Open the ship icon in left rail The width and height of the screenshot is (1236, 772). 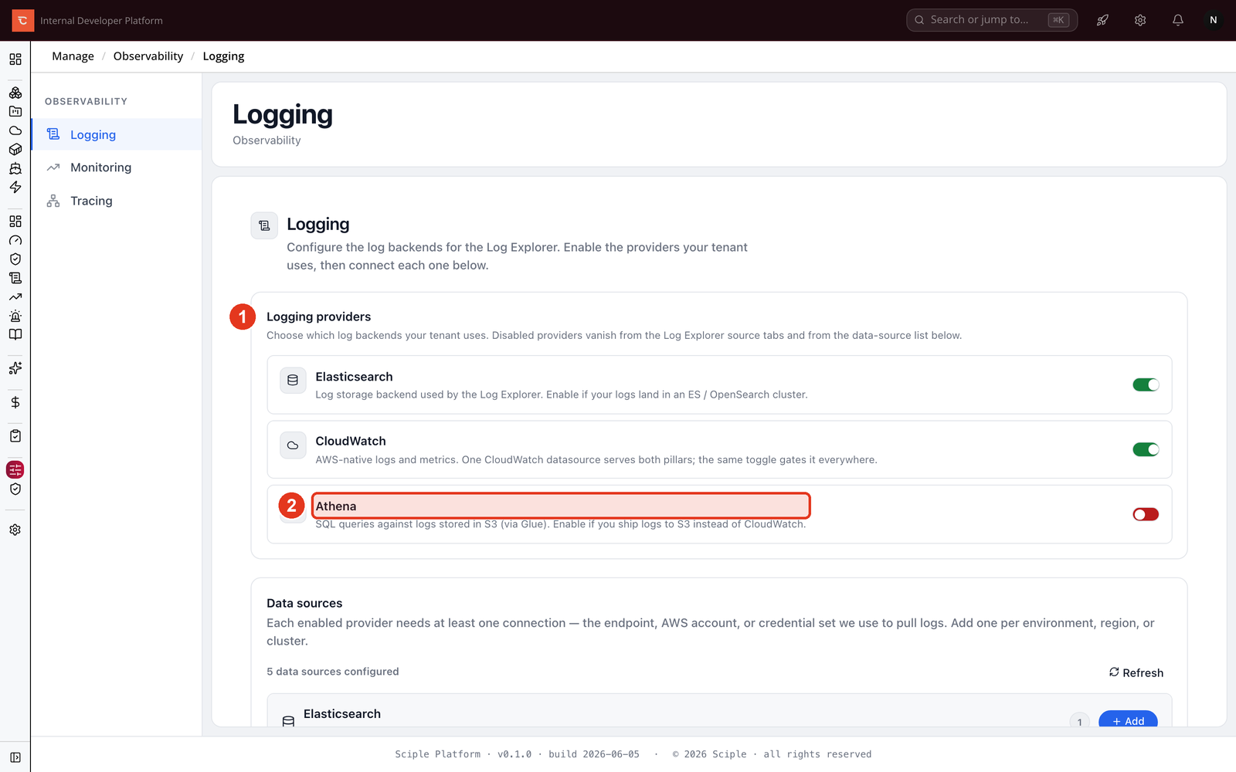[x=15, y=168]
